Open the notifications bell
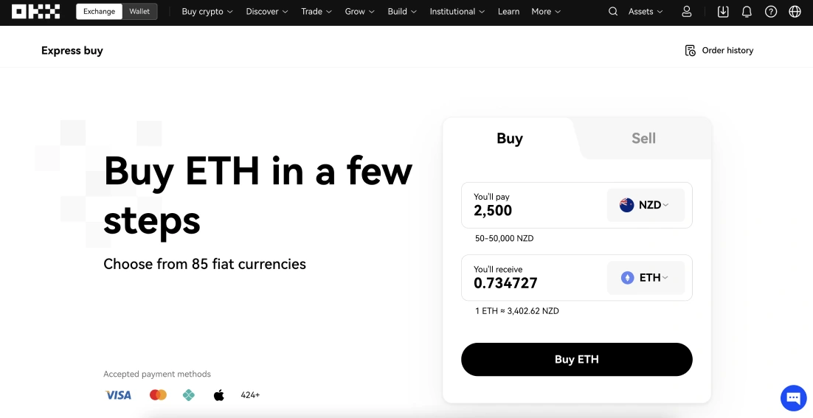The image size is (813, 418). [x=747, y=11]
